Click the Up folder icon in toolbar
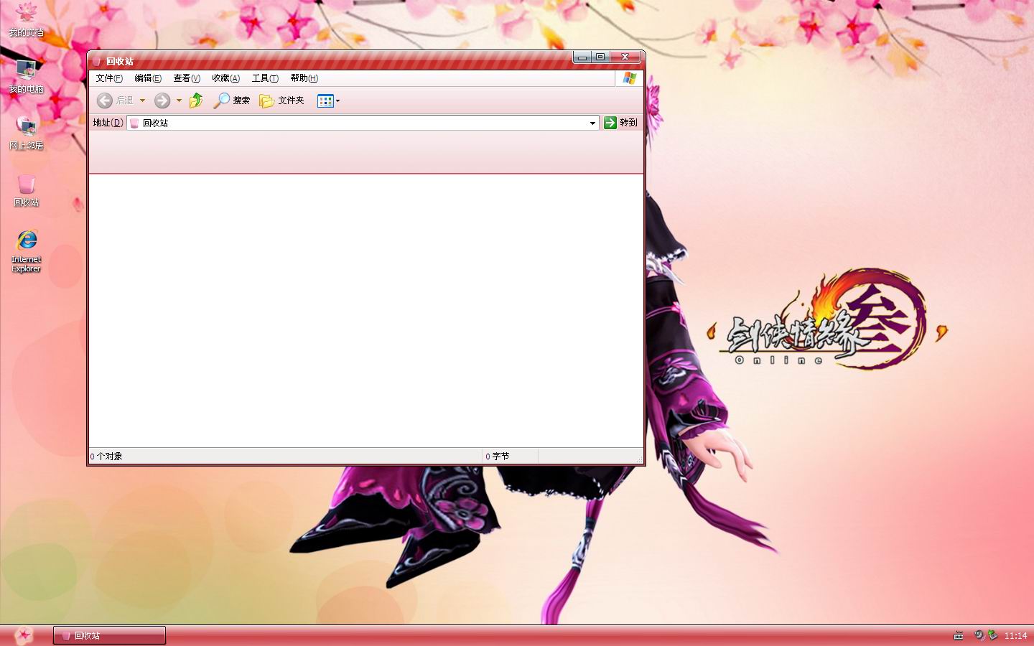The height and width of the screenshot is (646, 1034). 196,100
